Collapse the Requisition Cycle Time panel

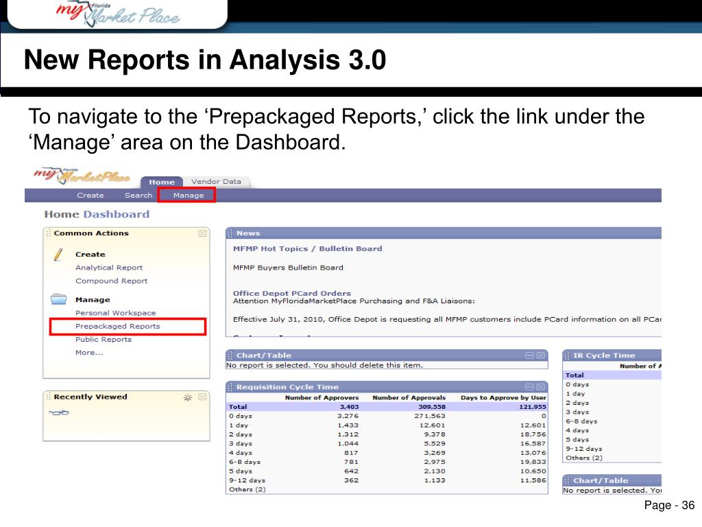(529, 387)
